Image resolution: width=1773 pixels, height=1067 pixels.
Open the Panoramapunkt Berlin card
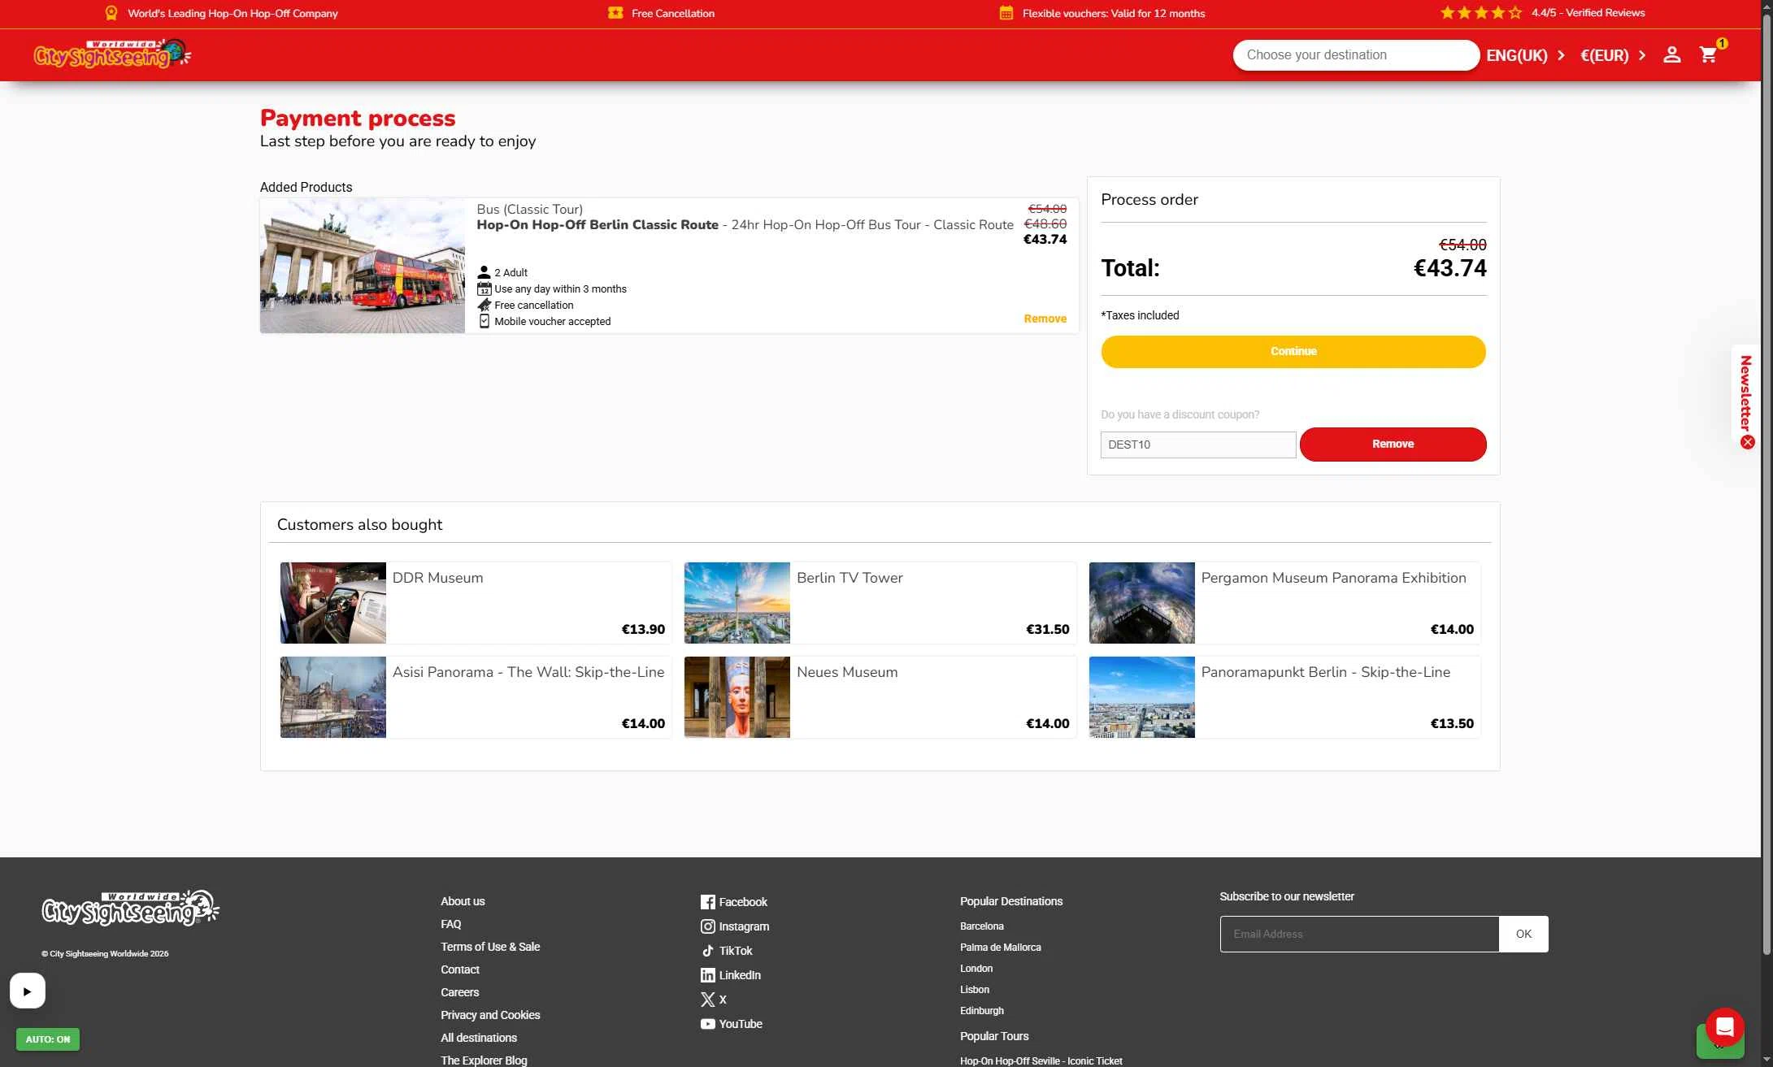coord(1284,697)
